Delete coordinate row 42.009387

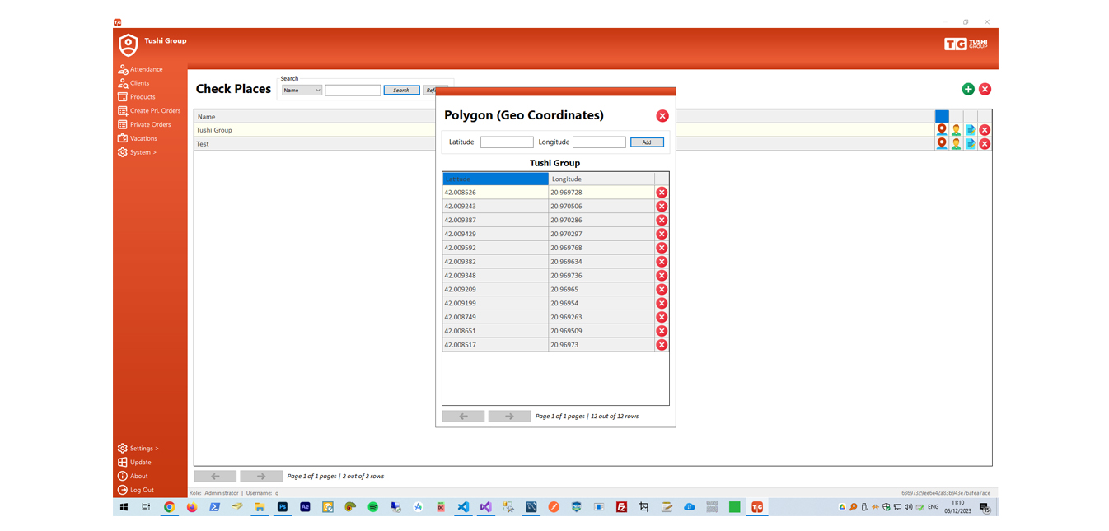[662, 221]
